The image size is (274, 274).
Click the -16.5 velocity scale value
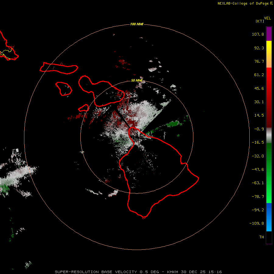(x=258, y=142)
